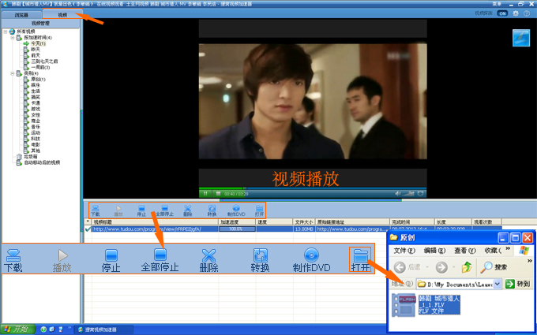Viewport: 537px width, 335px height.
Task: Click the 视频管理 panel header
Action: [x=41, y=23]
